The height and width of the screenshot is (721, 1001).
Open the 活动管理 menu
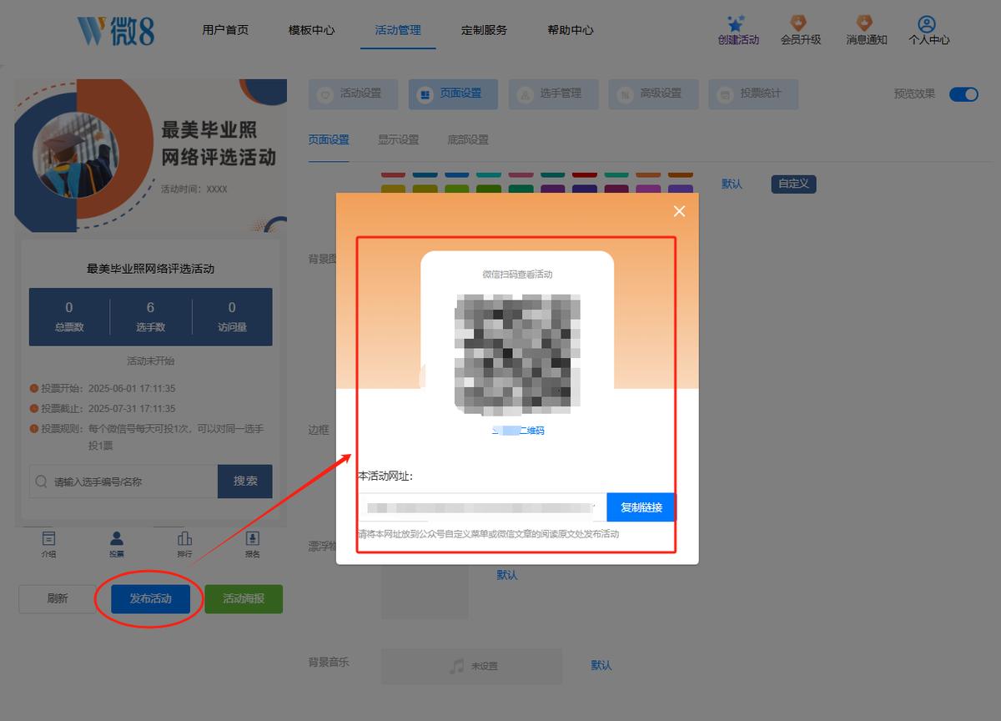pos(398,30)
